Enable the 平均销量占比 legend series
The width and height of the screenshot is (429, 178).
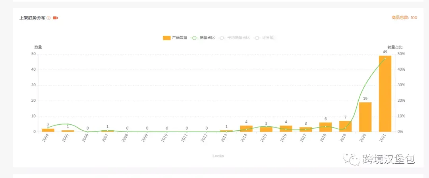(x=234, y=38)
